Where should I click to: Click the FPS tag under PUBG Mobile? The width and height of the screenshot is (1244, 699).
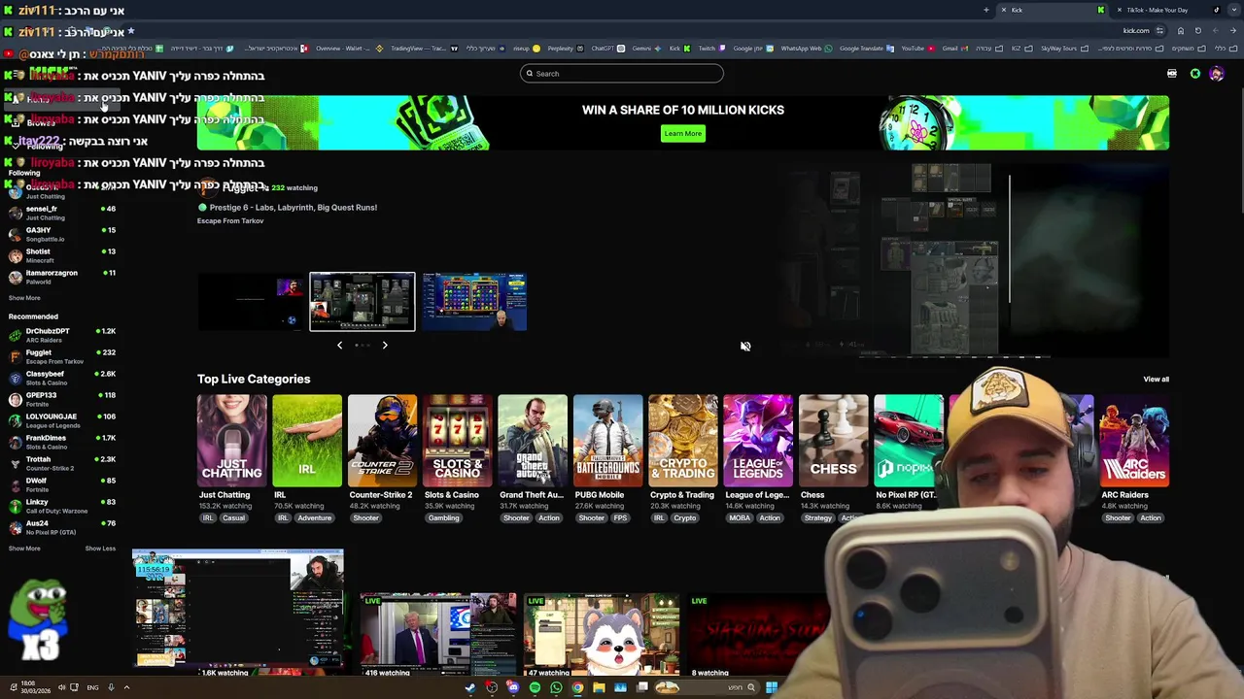tap(621, 518)
